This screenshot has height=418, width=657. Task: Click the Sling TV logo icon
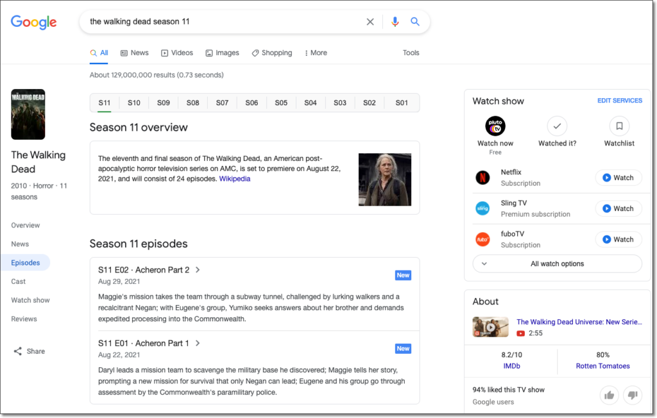[482, 208]
